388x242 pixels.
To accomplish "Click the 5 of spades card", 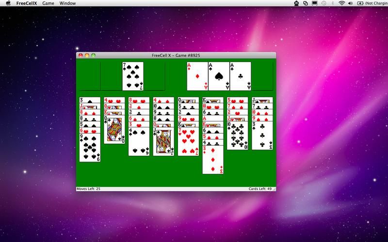I will (x=90, y=124).
